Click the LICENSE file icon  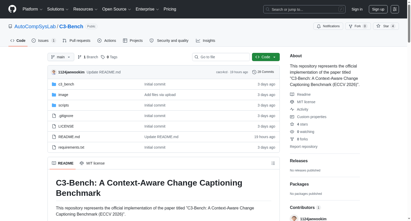tap(54, 126)
